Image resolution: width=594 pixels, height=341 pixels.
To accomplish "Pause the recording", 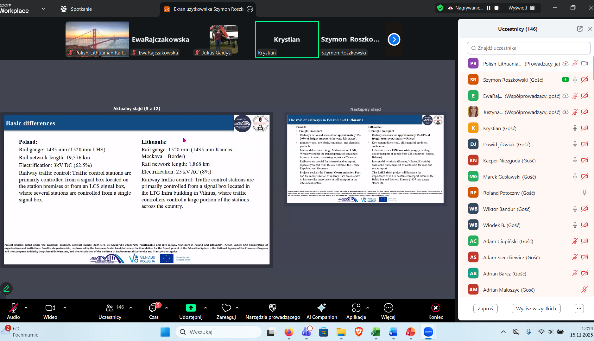I will (x=489, y=8).
